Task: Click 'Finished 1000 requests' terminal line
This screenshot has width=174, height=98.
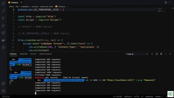Action: [x=48, y=75]
